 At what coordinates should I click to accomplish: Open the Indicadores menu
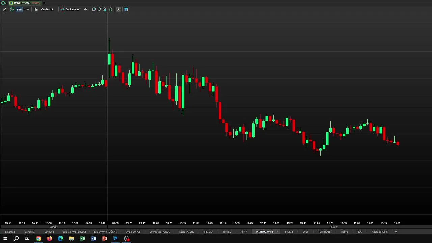click(x=70, y=9)
